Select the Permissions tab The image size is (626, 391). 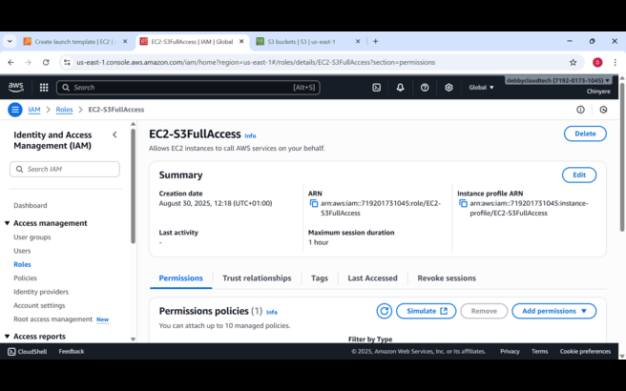point(181,278)
